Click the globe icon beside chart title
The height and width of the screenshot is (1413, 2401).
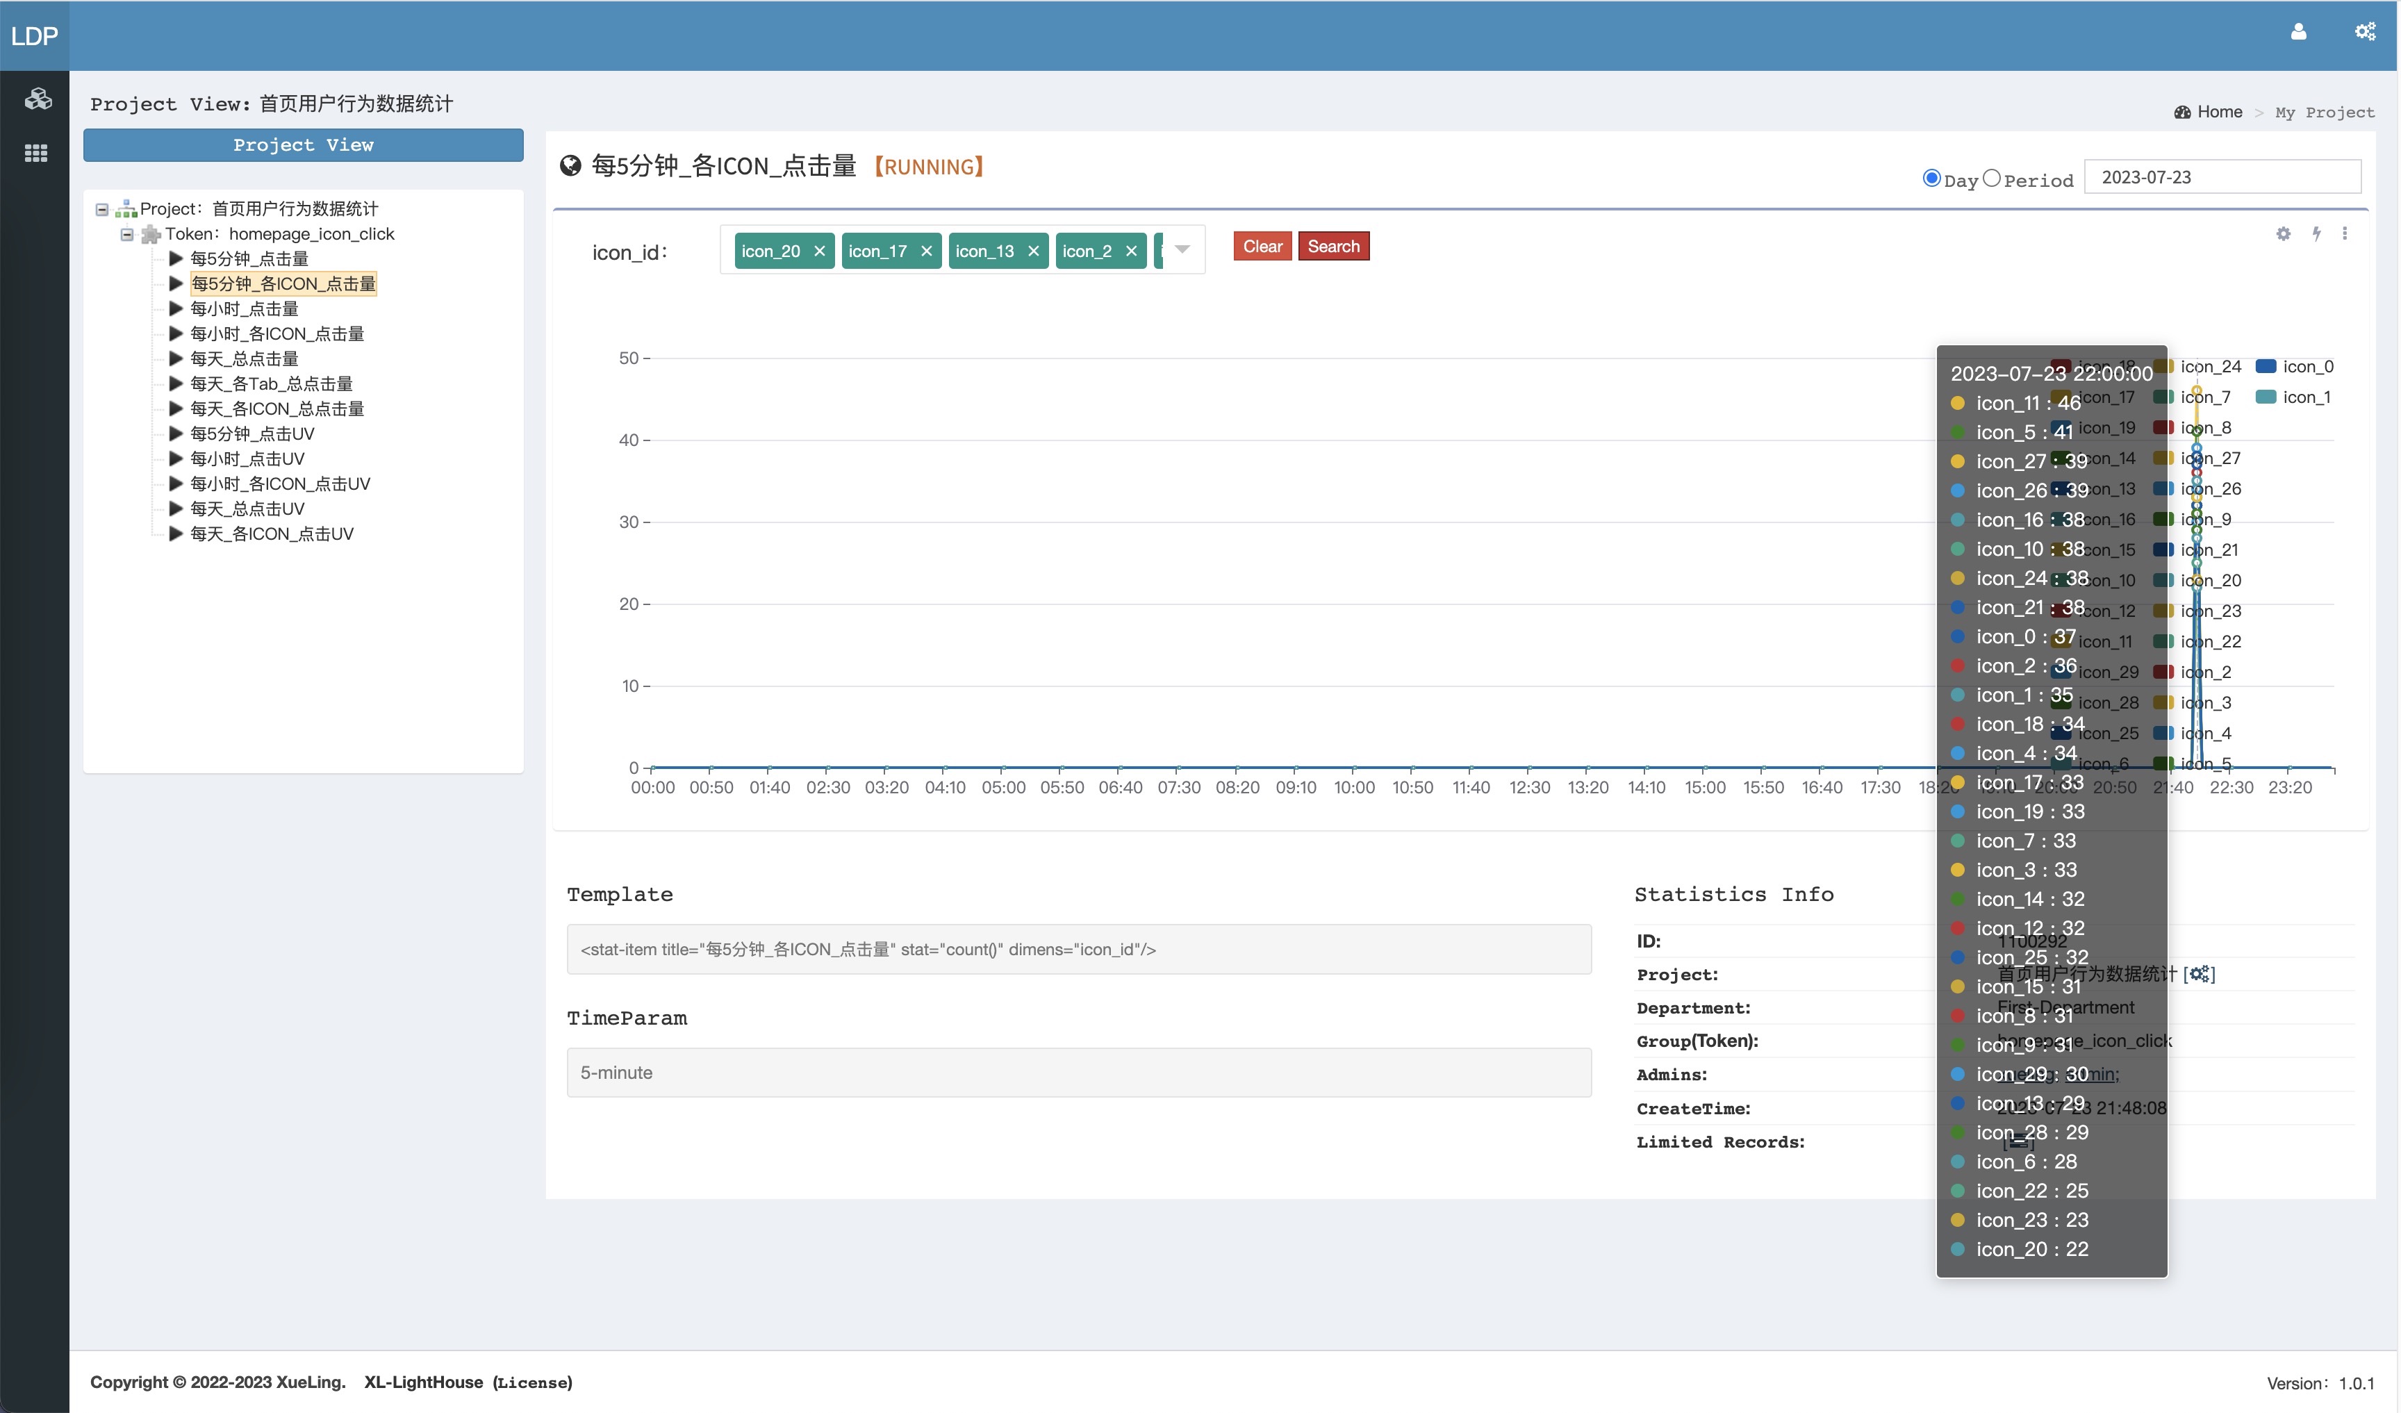[x=570, y=166]
